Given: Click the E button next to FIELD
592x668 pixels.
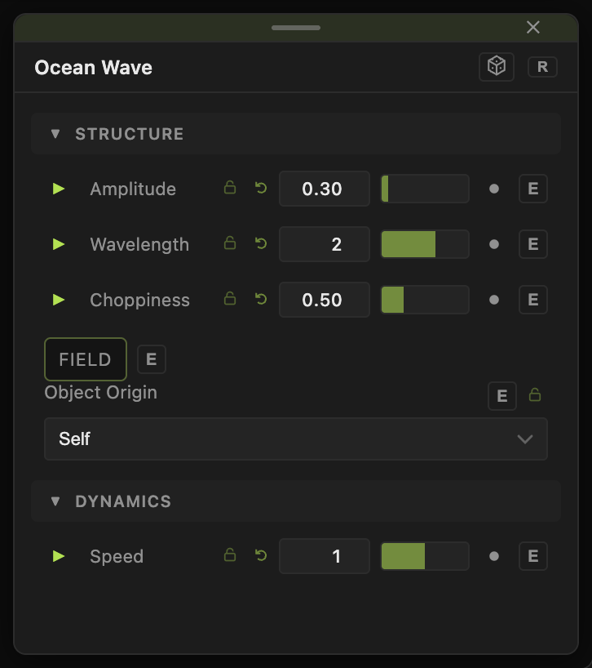Looking at the screenshot, I should (x=152, y=359).
